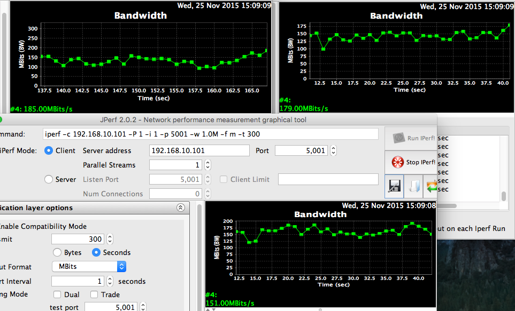Select Client iPerf mode
Image resolution: width=515 pixels, height=311 pixels.
(x=49, y=150)
